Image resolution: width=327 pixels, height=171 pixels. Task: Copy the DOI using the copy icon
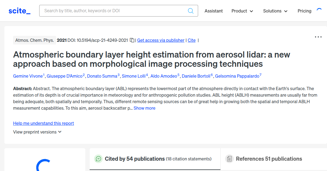tap(132, 40)
